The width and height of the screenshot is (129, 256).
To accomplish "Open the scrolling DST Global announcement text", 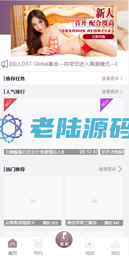I will point(63,64).
